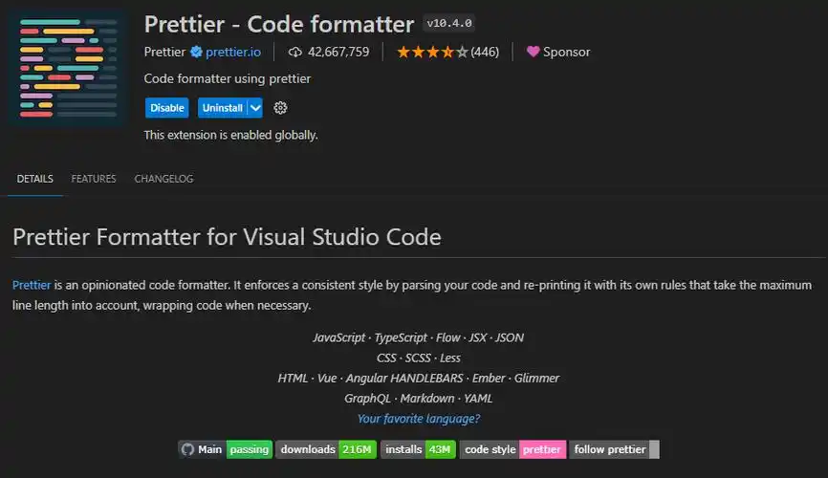
Task: Follow the 'Your favorite language?' link
Action: [418, 419]
